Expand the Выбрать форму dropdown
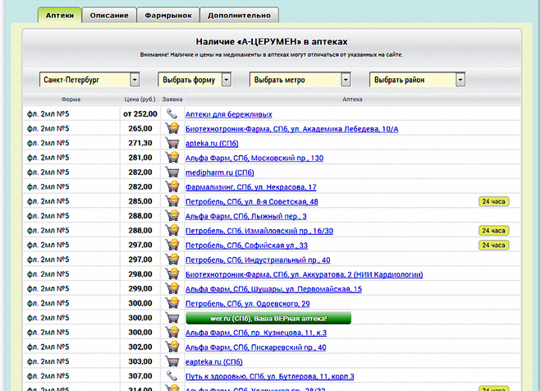Image resolution: width=541 pixels, height=391 pixels. [197, 80]
